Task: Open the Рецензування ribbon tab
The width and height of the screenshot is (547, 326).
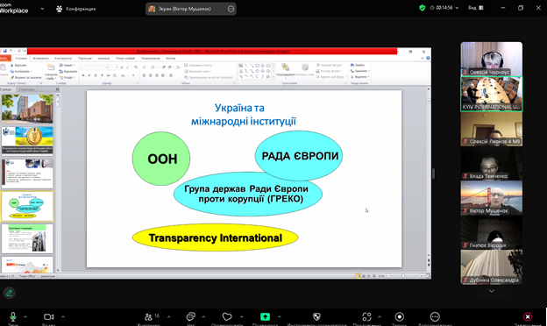Action: point(151,58)
